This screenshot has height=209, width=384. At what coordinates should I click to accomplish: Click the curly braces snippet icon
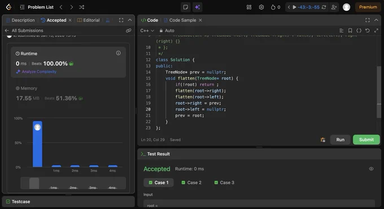click(x=359, y=31)
